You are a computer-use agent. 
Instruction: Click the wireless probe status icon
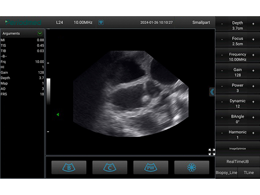[x=101, y=22]
